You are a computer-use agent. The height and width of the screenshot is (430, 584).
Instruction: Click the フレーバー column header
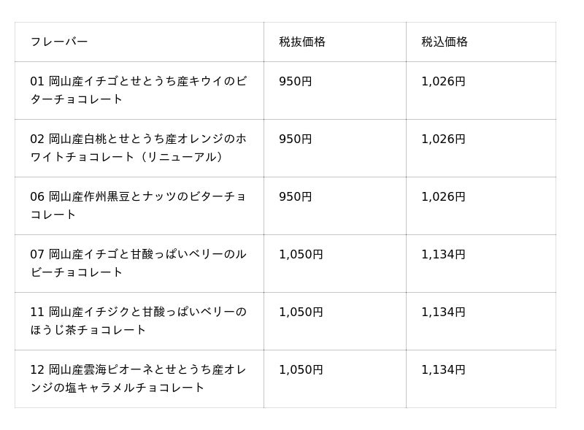coord(59,42)
